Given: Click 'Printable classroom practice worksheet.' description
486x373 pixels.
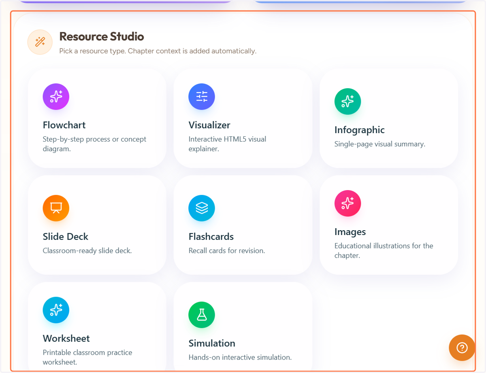Looking at the screenshot, I should pos(87,358).
